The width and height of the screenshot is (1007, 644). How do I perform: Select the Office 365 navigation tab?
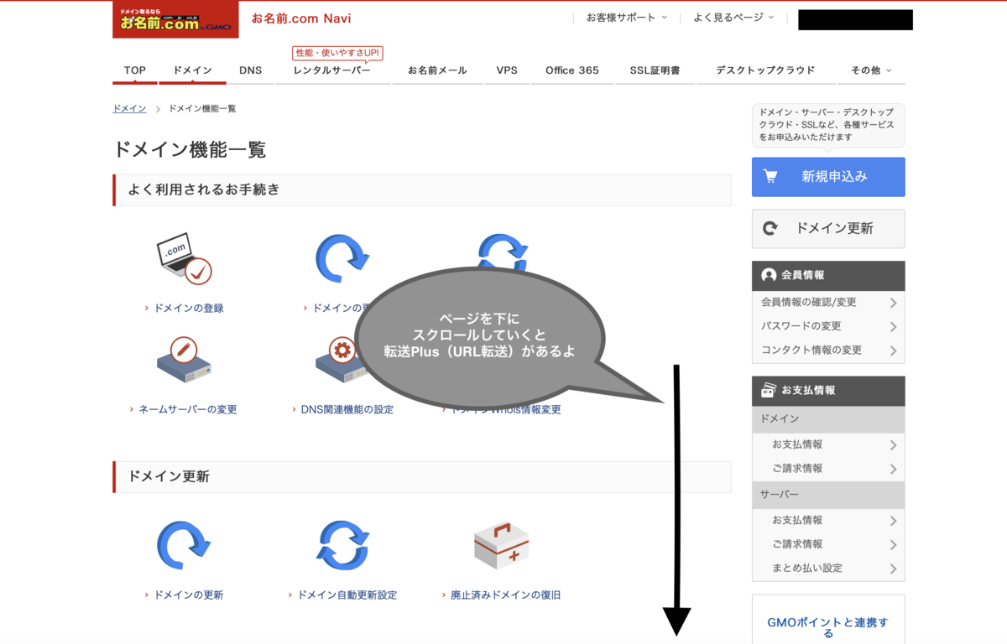(x=572, y=70)
